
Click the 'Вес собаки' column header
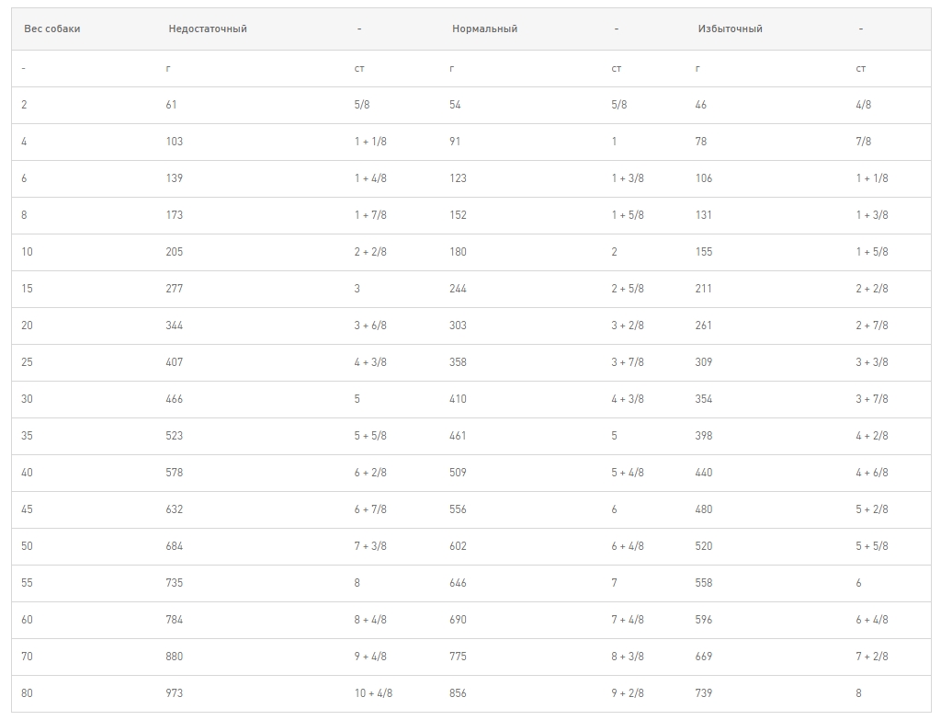52,29
